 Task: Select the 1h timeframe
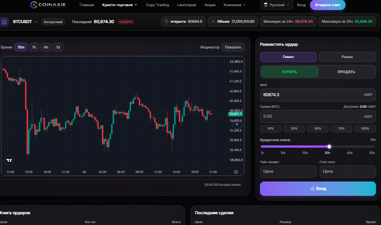pyautogui.click(x=34, y=47)
